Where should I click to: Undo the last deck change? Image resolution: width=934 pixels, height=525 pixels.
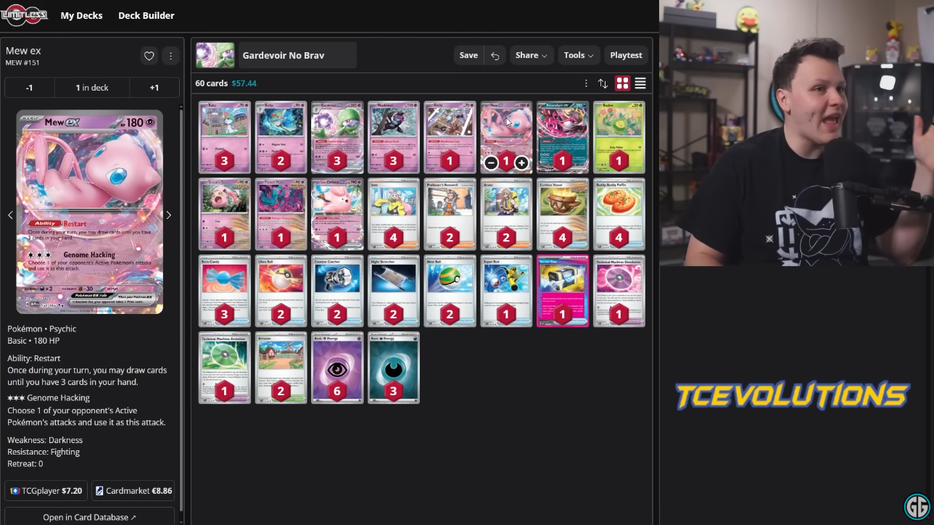[x=495, y=55]
